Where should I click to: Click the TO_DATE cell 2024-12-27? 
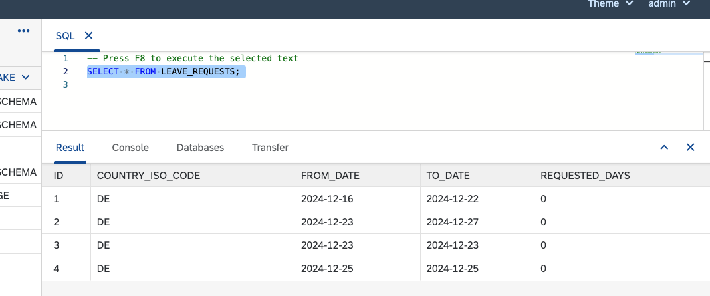coord(452,222)
